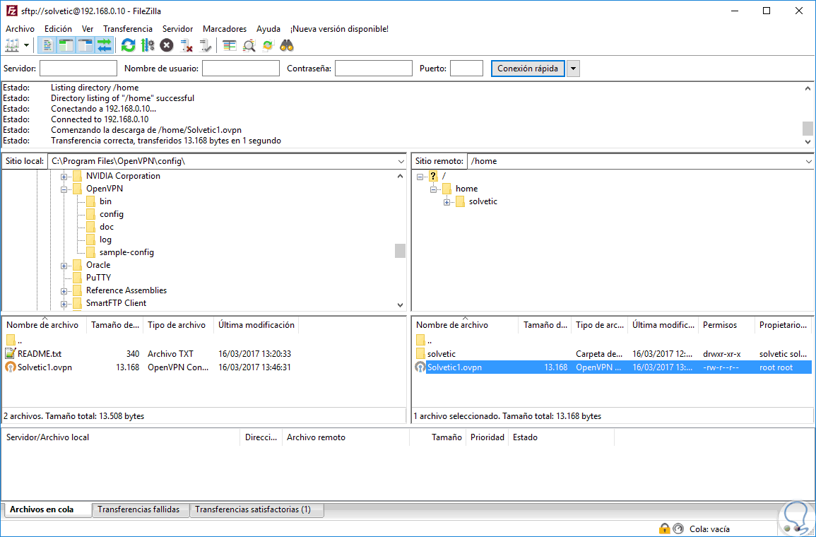The height and width of the screenshot is (537, 816).
Task: Select the sample-config folder
Action: click(126, 252)
